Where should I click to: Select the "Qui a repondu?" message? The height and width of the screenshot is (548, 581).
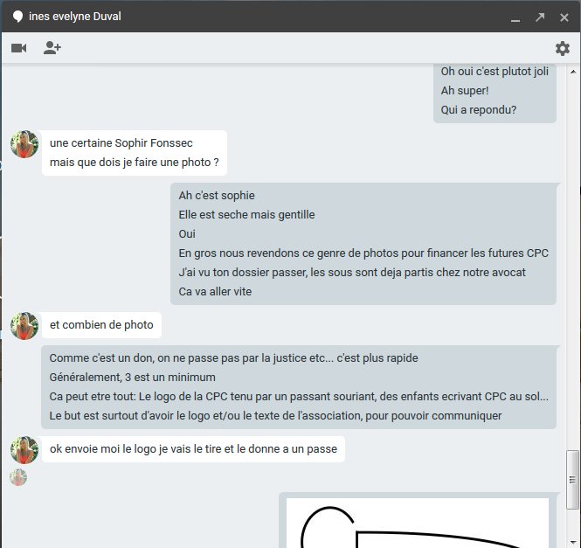479,109
